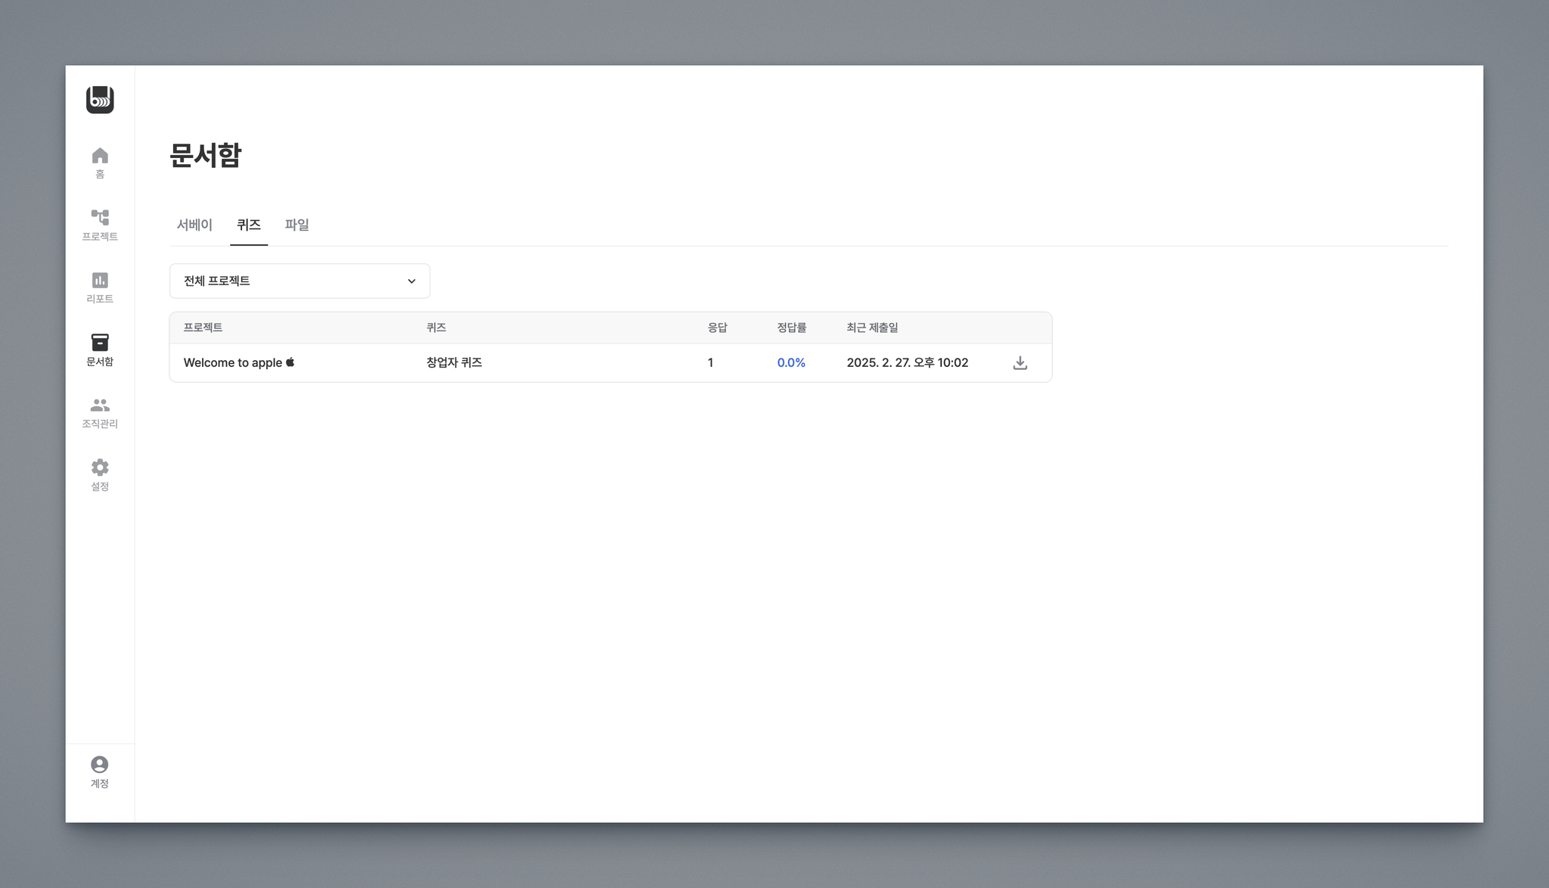Click the 0.0% correct rate link
Screen dimensions: 1549x888
(791, 363)
